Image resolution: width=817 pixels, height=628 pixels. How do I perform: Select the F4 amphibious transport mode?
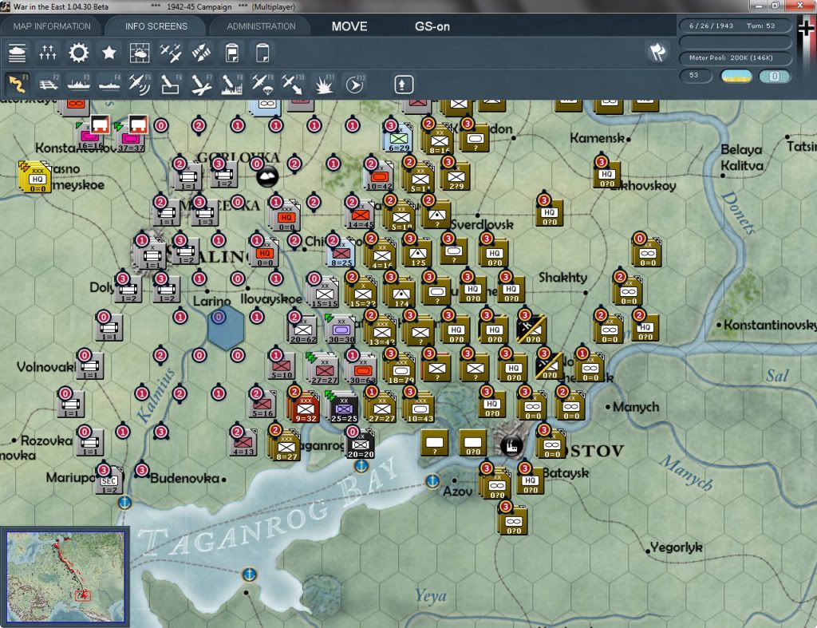click(x=109, y=84)
